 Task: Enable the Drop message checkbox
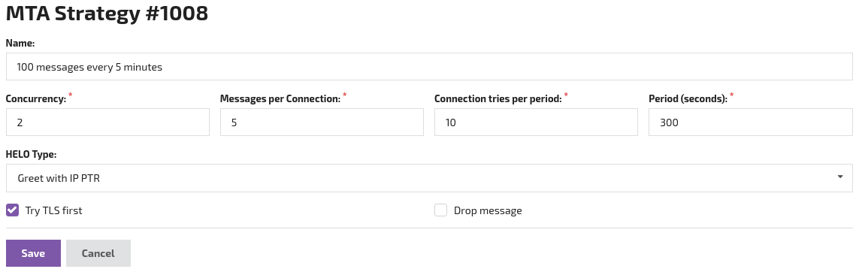coord(441,210)
